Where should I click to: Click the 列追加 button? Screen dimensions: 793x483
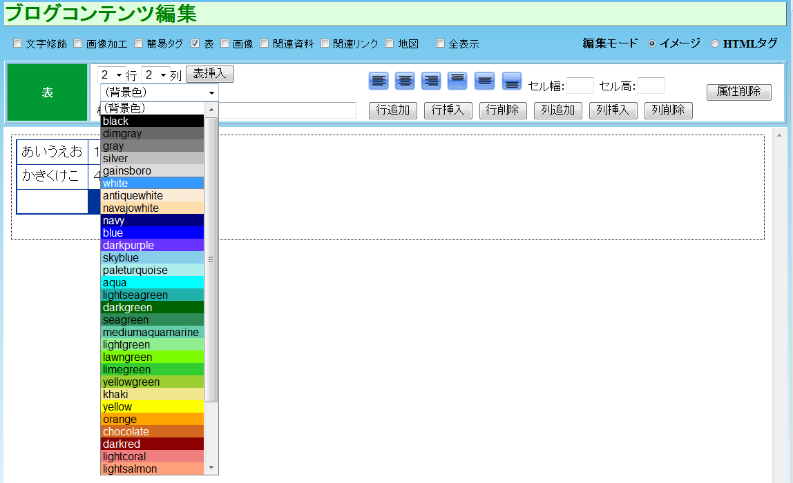pyautogui.click(x=558, y=110)
